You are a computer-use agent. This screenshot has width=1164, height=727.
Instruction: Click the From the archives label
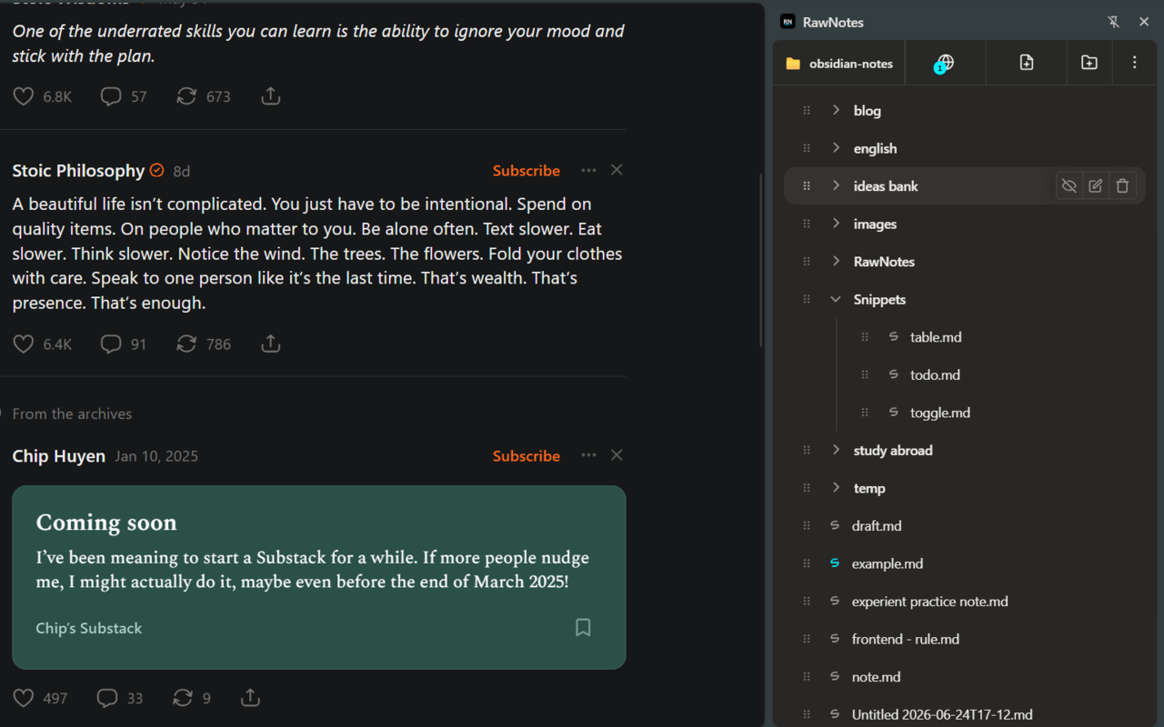click(x=72, y=413)
